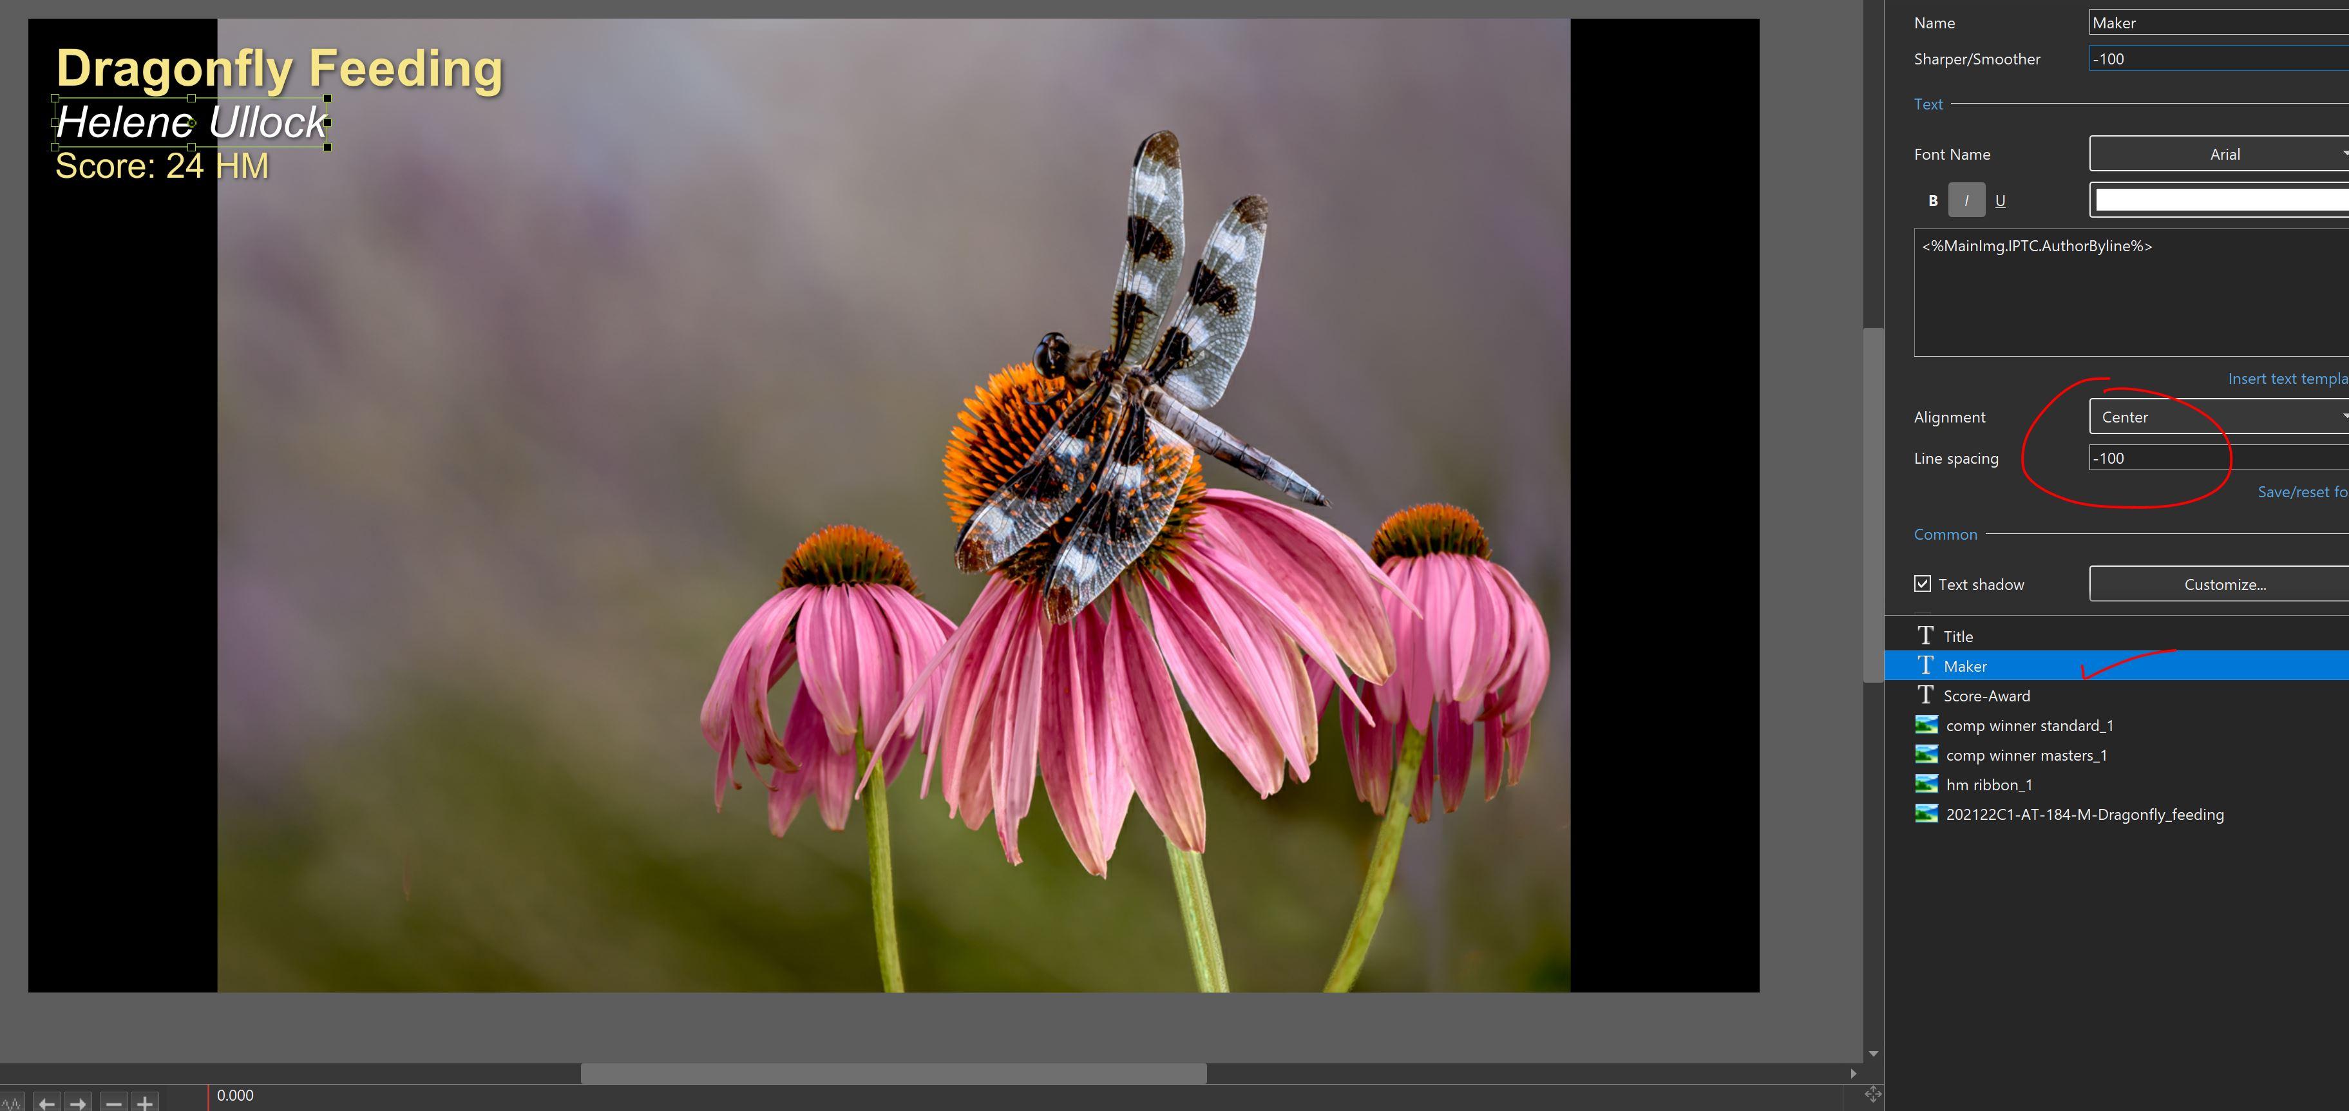Toggle Bold text formatting

click(1932, 201)
